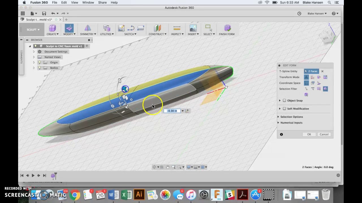Image resolution: width=362 pixels, height=203 pixels.
Task: Close the Sculpt t...mold v1 tab
Action: click(x=60, y=19)
